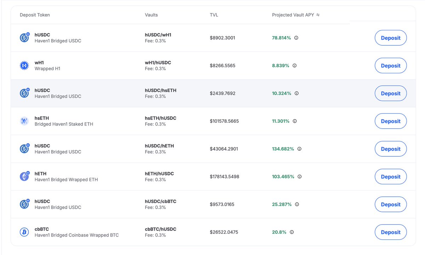Click the wH1 token name

tap(39, 63)
